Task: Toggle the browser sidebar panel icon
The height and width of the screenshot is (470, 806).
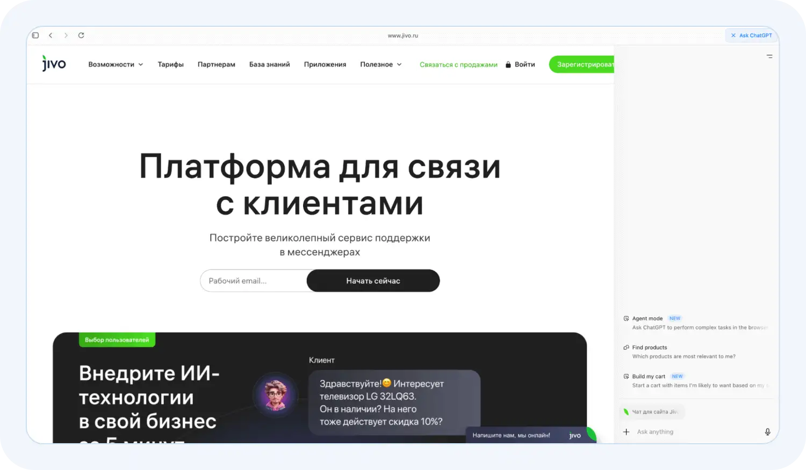Action: (x=35, y=35)
